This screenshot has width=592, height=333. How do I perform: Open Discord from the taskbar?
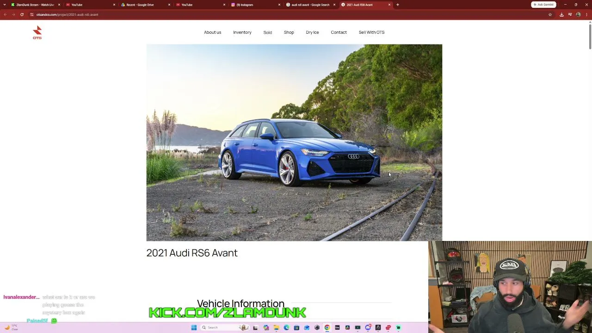pos(368,327)
